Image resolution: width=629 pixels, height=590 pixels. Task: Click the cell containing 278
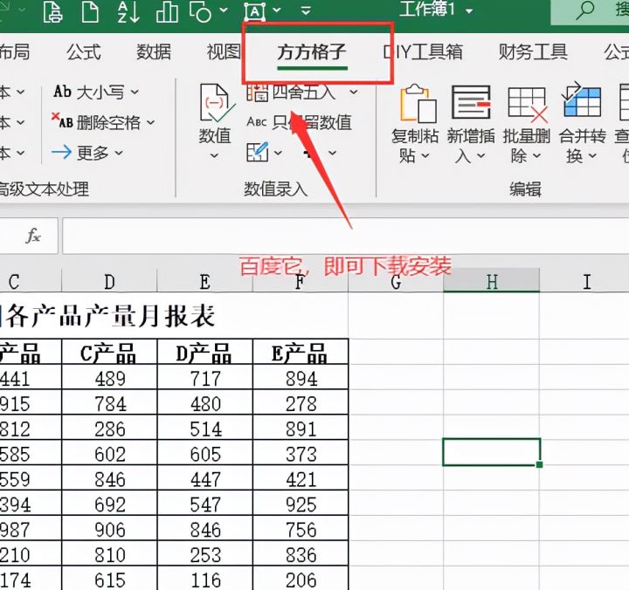coord(301,402)
